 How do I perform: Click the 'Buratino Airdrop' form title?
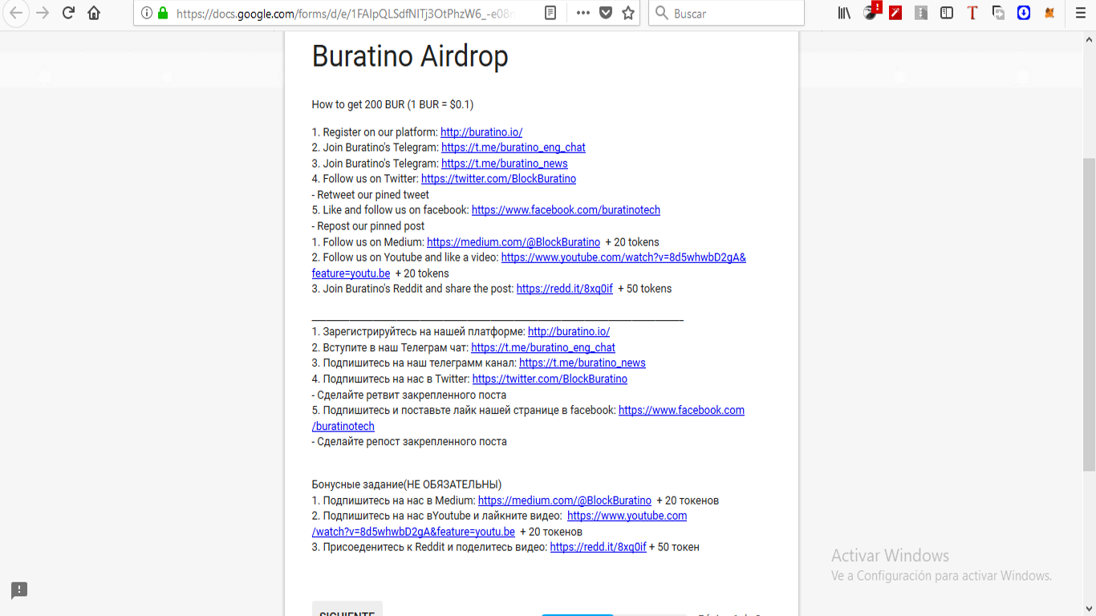click(x=410, y=57)
